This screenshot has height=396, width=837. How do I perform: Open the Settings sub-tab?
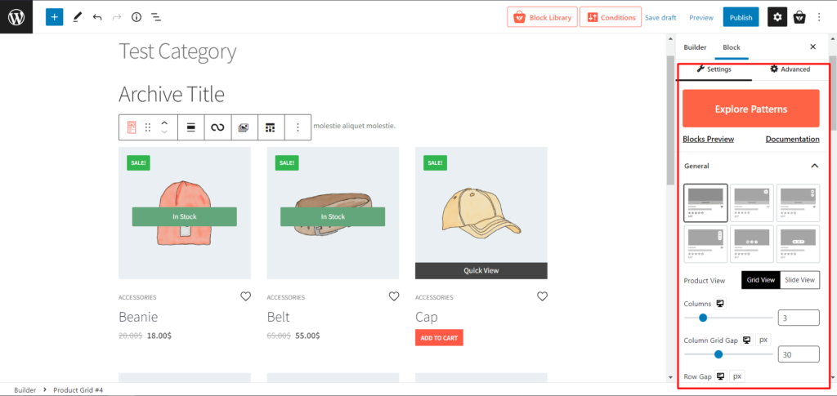click(714, 69)
